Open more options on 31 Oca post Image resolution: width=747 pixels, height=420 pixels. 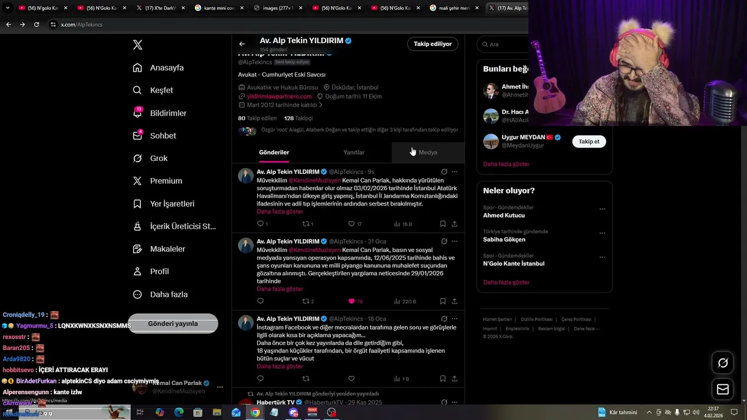click(x=455, y=242)
